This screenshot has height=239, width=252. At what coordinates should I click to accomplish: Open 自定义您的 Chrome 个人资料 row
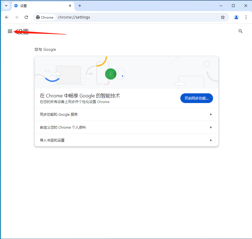(127, 127)
